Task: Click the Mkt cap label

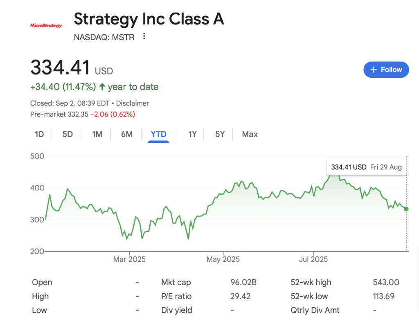Action: click(176, 282)
